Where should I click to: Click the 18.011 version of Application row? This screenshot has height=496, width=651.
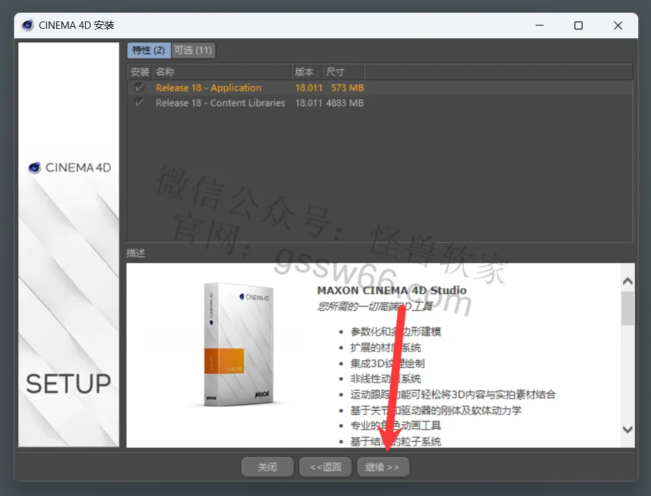[309, 88]
